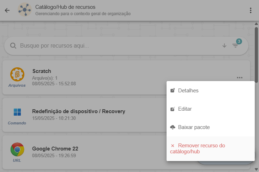This screenshot has height=172, width=259.
Task: Focus the 'Busque por recursos aqui' search field
Action: point(116,46)
